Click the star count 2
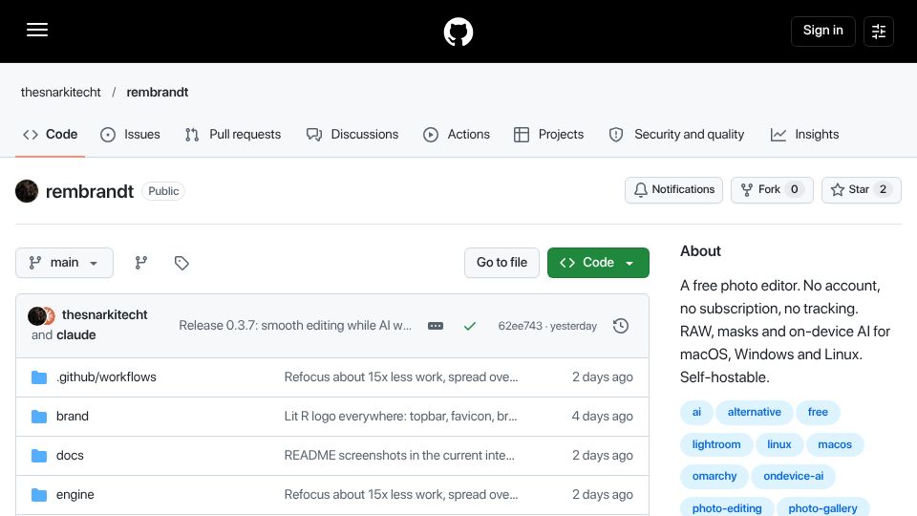This screenshot has height=516, width=917. pos(883,189)
